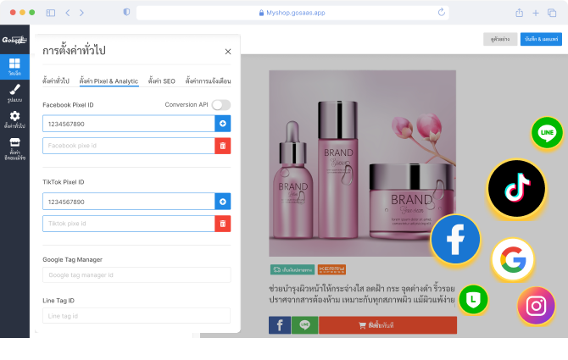
Task: Click the green LINE button beside order button
Action: click(x=304, y=325)
